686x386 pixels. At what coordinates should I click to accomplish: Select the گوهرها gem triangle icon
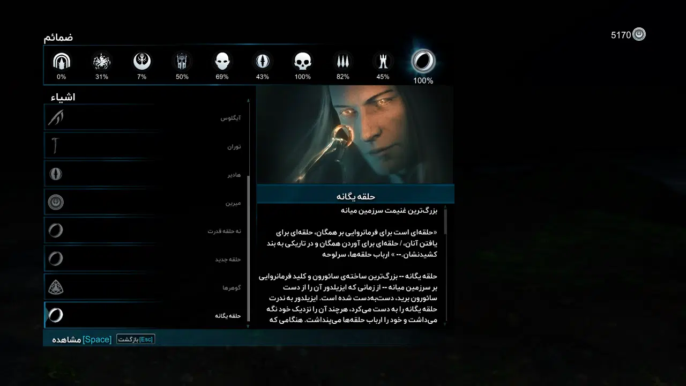click(x=56, y=287)
